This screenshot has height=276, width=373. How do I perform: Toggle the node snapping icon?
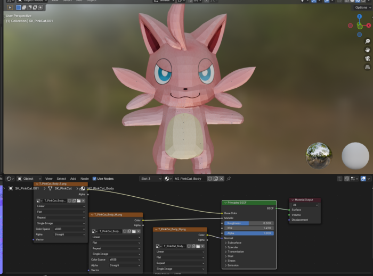347,179
